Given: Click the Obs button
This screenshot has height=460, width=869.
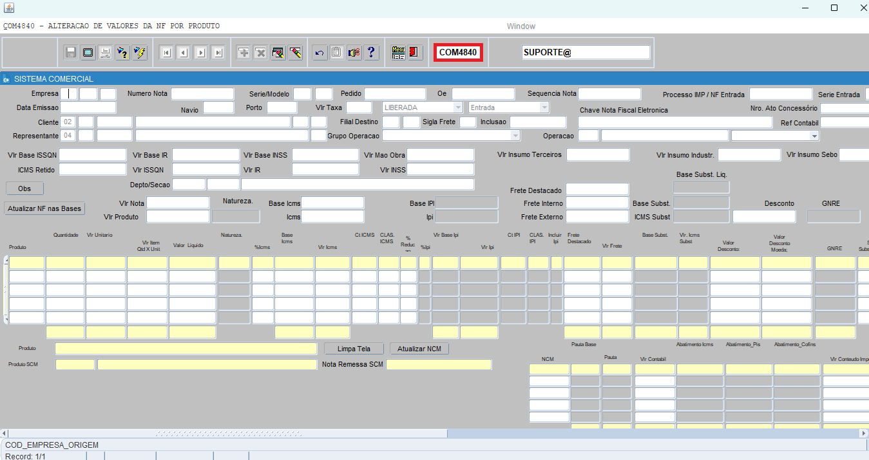Looking at the screenshot, I should (25, 189).
